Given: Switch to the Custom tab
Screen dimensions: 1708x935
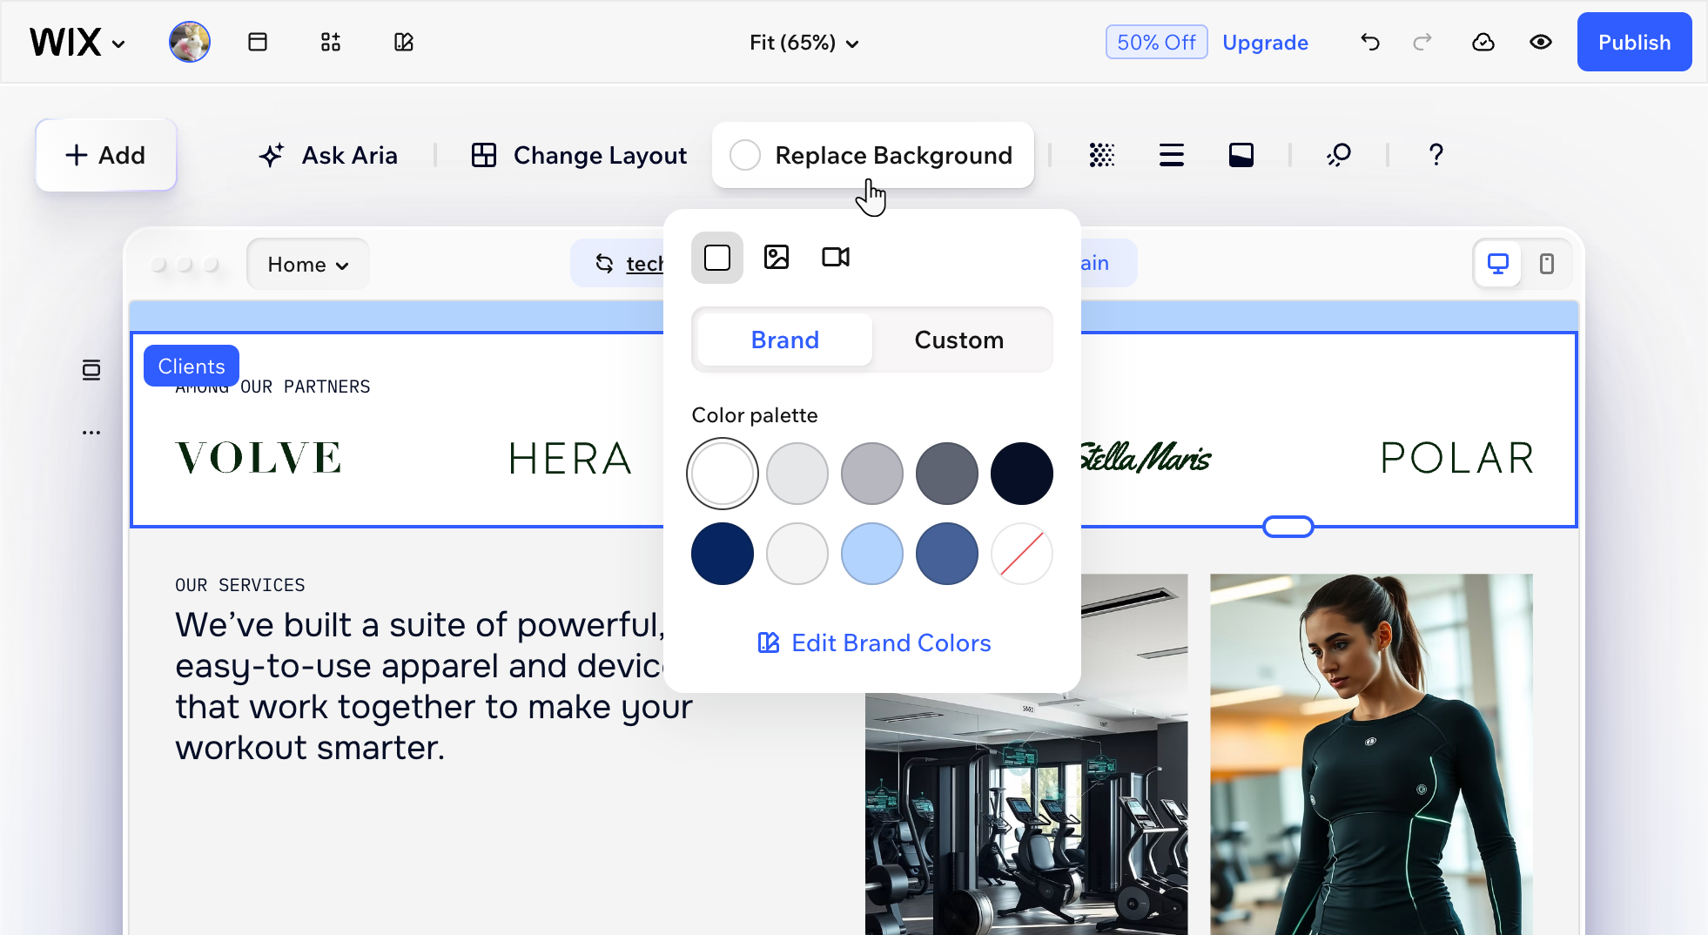Looking at the screenshot, I should click(958, 340).
